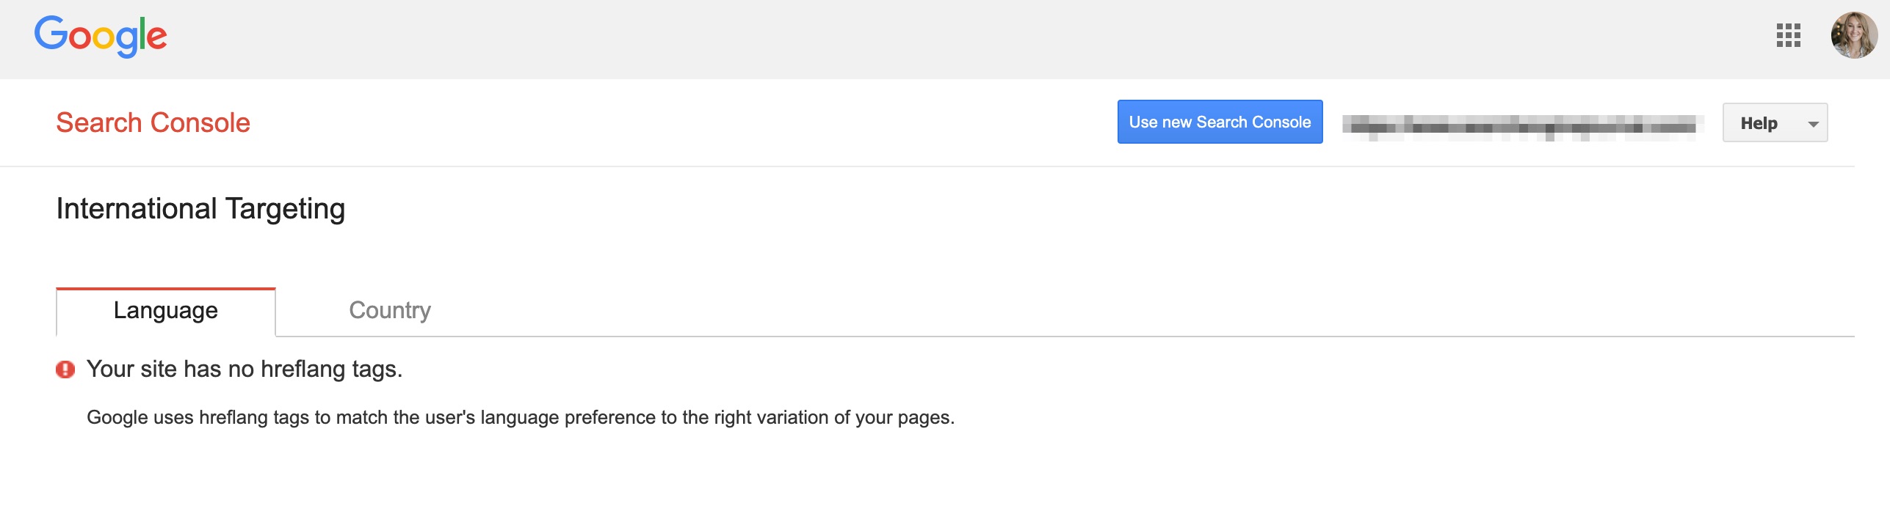
Task: Expand the Help dropdown menu
Action: (1775, 123)
